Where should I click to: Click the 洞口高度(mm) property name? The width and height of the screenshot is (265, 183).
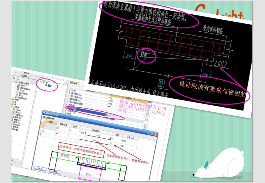[x=76, y=97]
